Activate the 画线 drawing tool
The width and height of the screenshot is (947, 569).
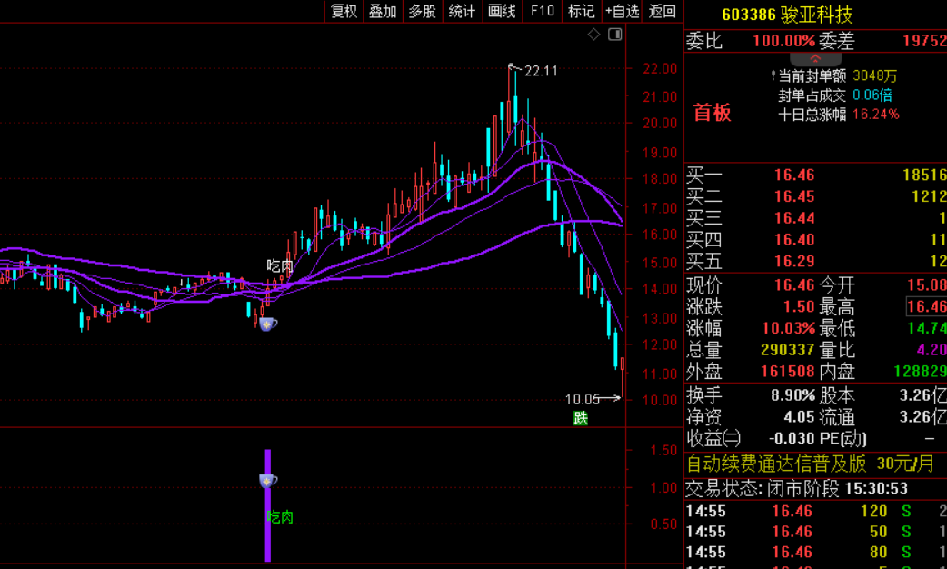[502, 12]
